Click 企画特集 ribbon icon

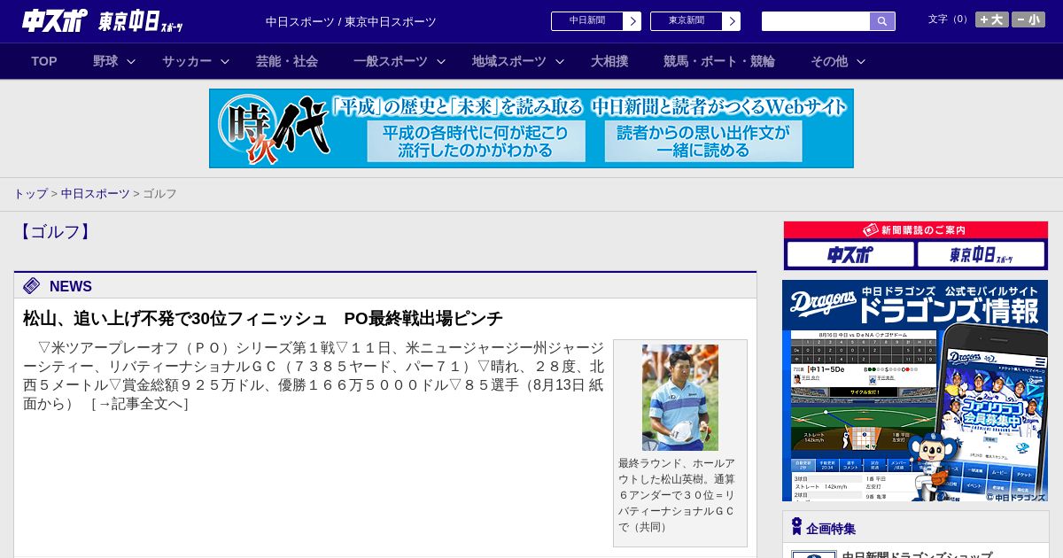796,527
